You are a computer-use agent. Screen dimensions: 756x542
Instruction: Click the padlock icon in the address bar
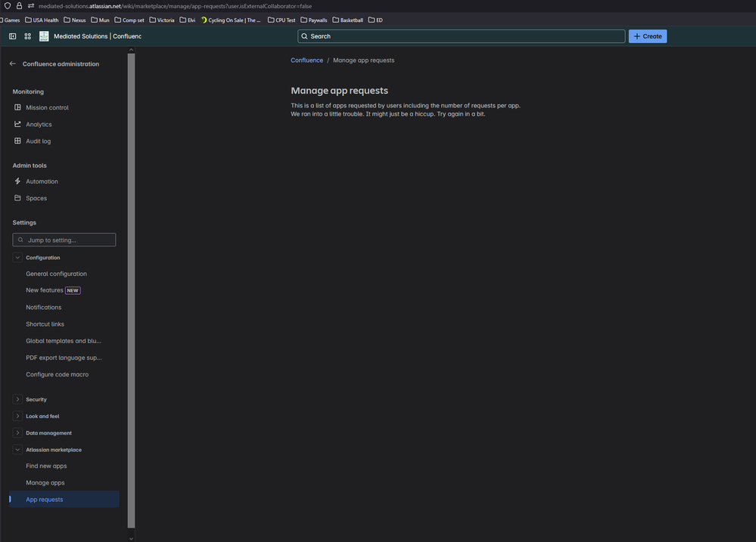pyautogui.click(x=19, y=6)
